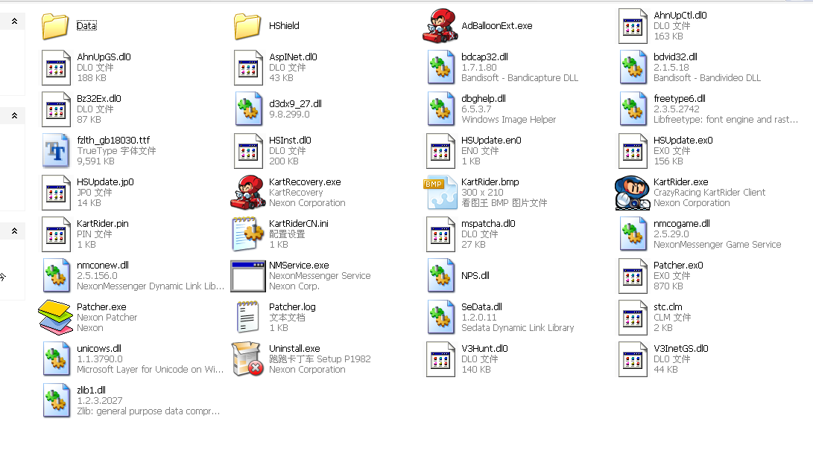Click Patcher.log notepad icon
Viewport: 813px width, 453px height.
[248, 318]
